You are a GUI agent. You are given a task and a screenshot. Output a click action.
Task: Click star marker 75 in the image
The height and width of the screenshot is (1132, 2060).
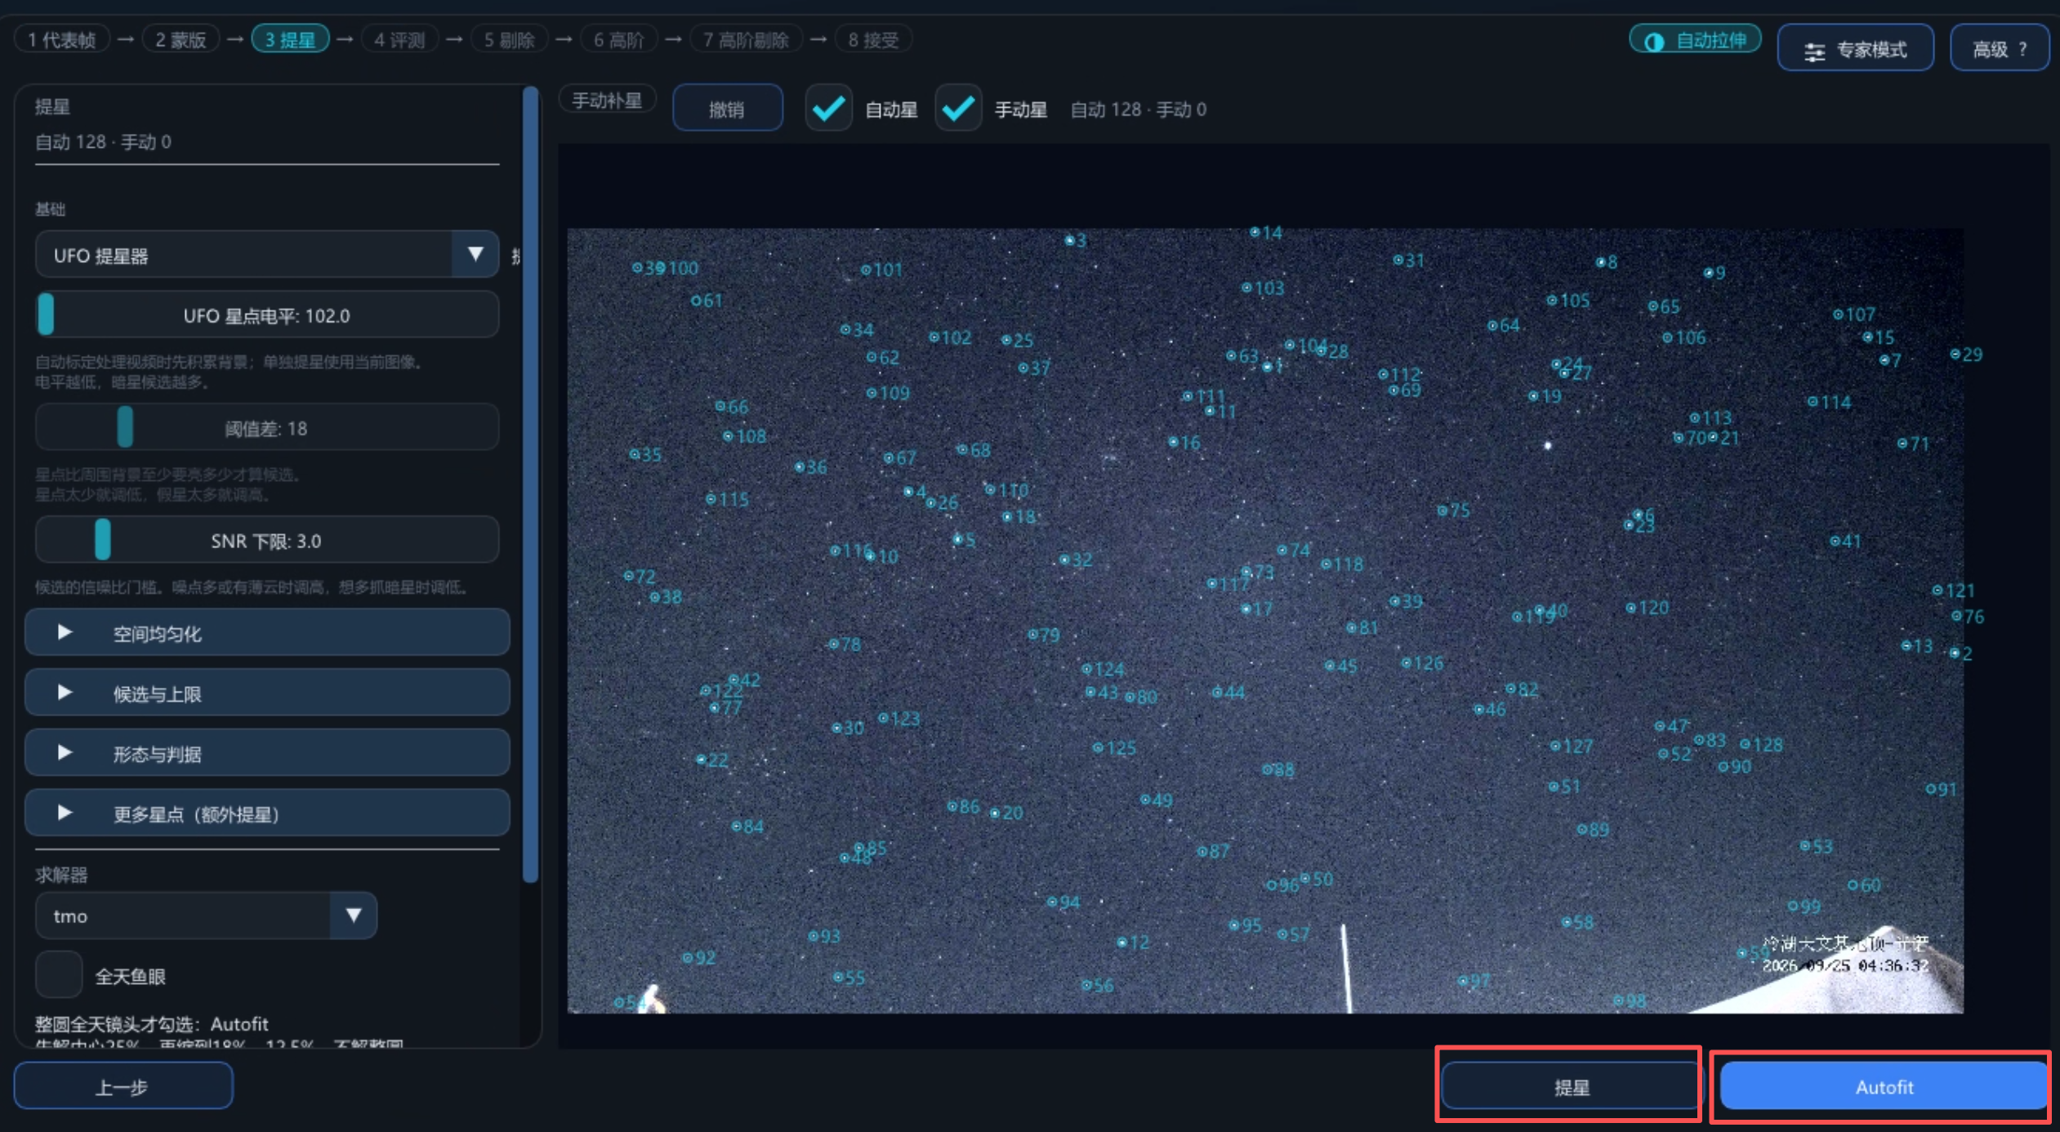[x=1442, y=510]
